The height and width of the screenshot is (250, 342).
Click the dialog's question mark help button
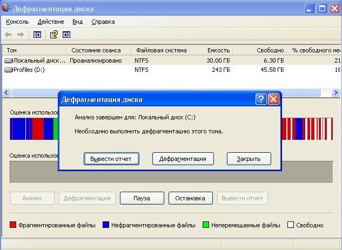261,99
